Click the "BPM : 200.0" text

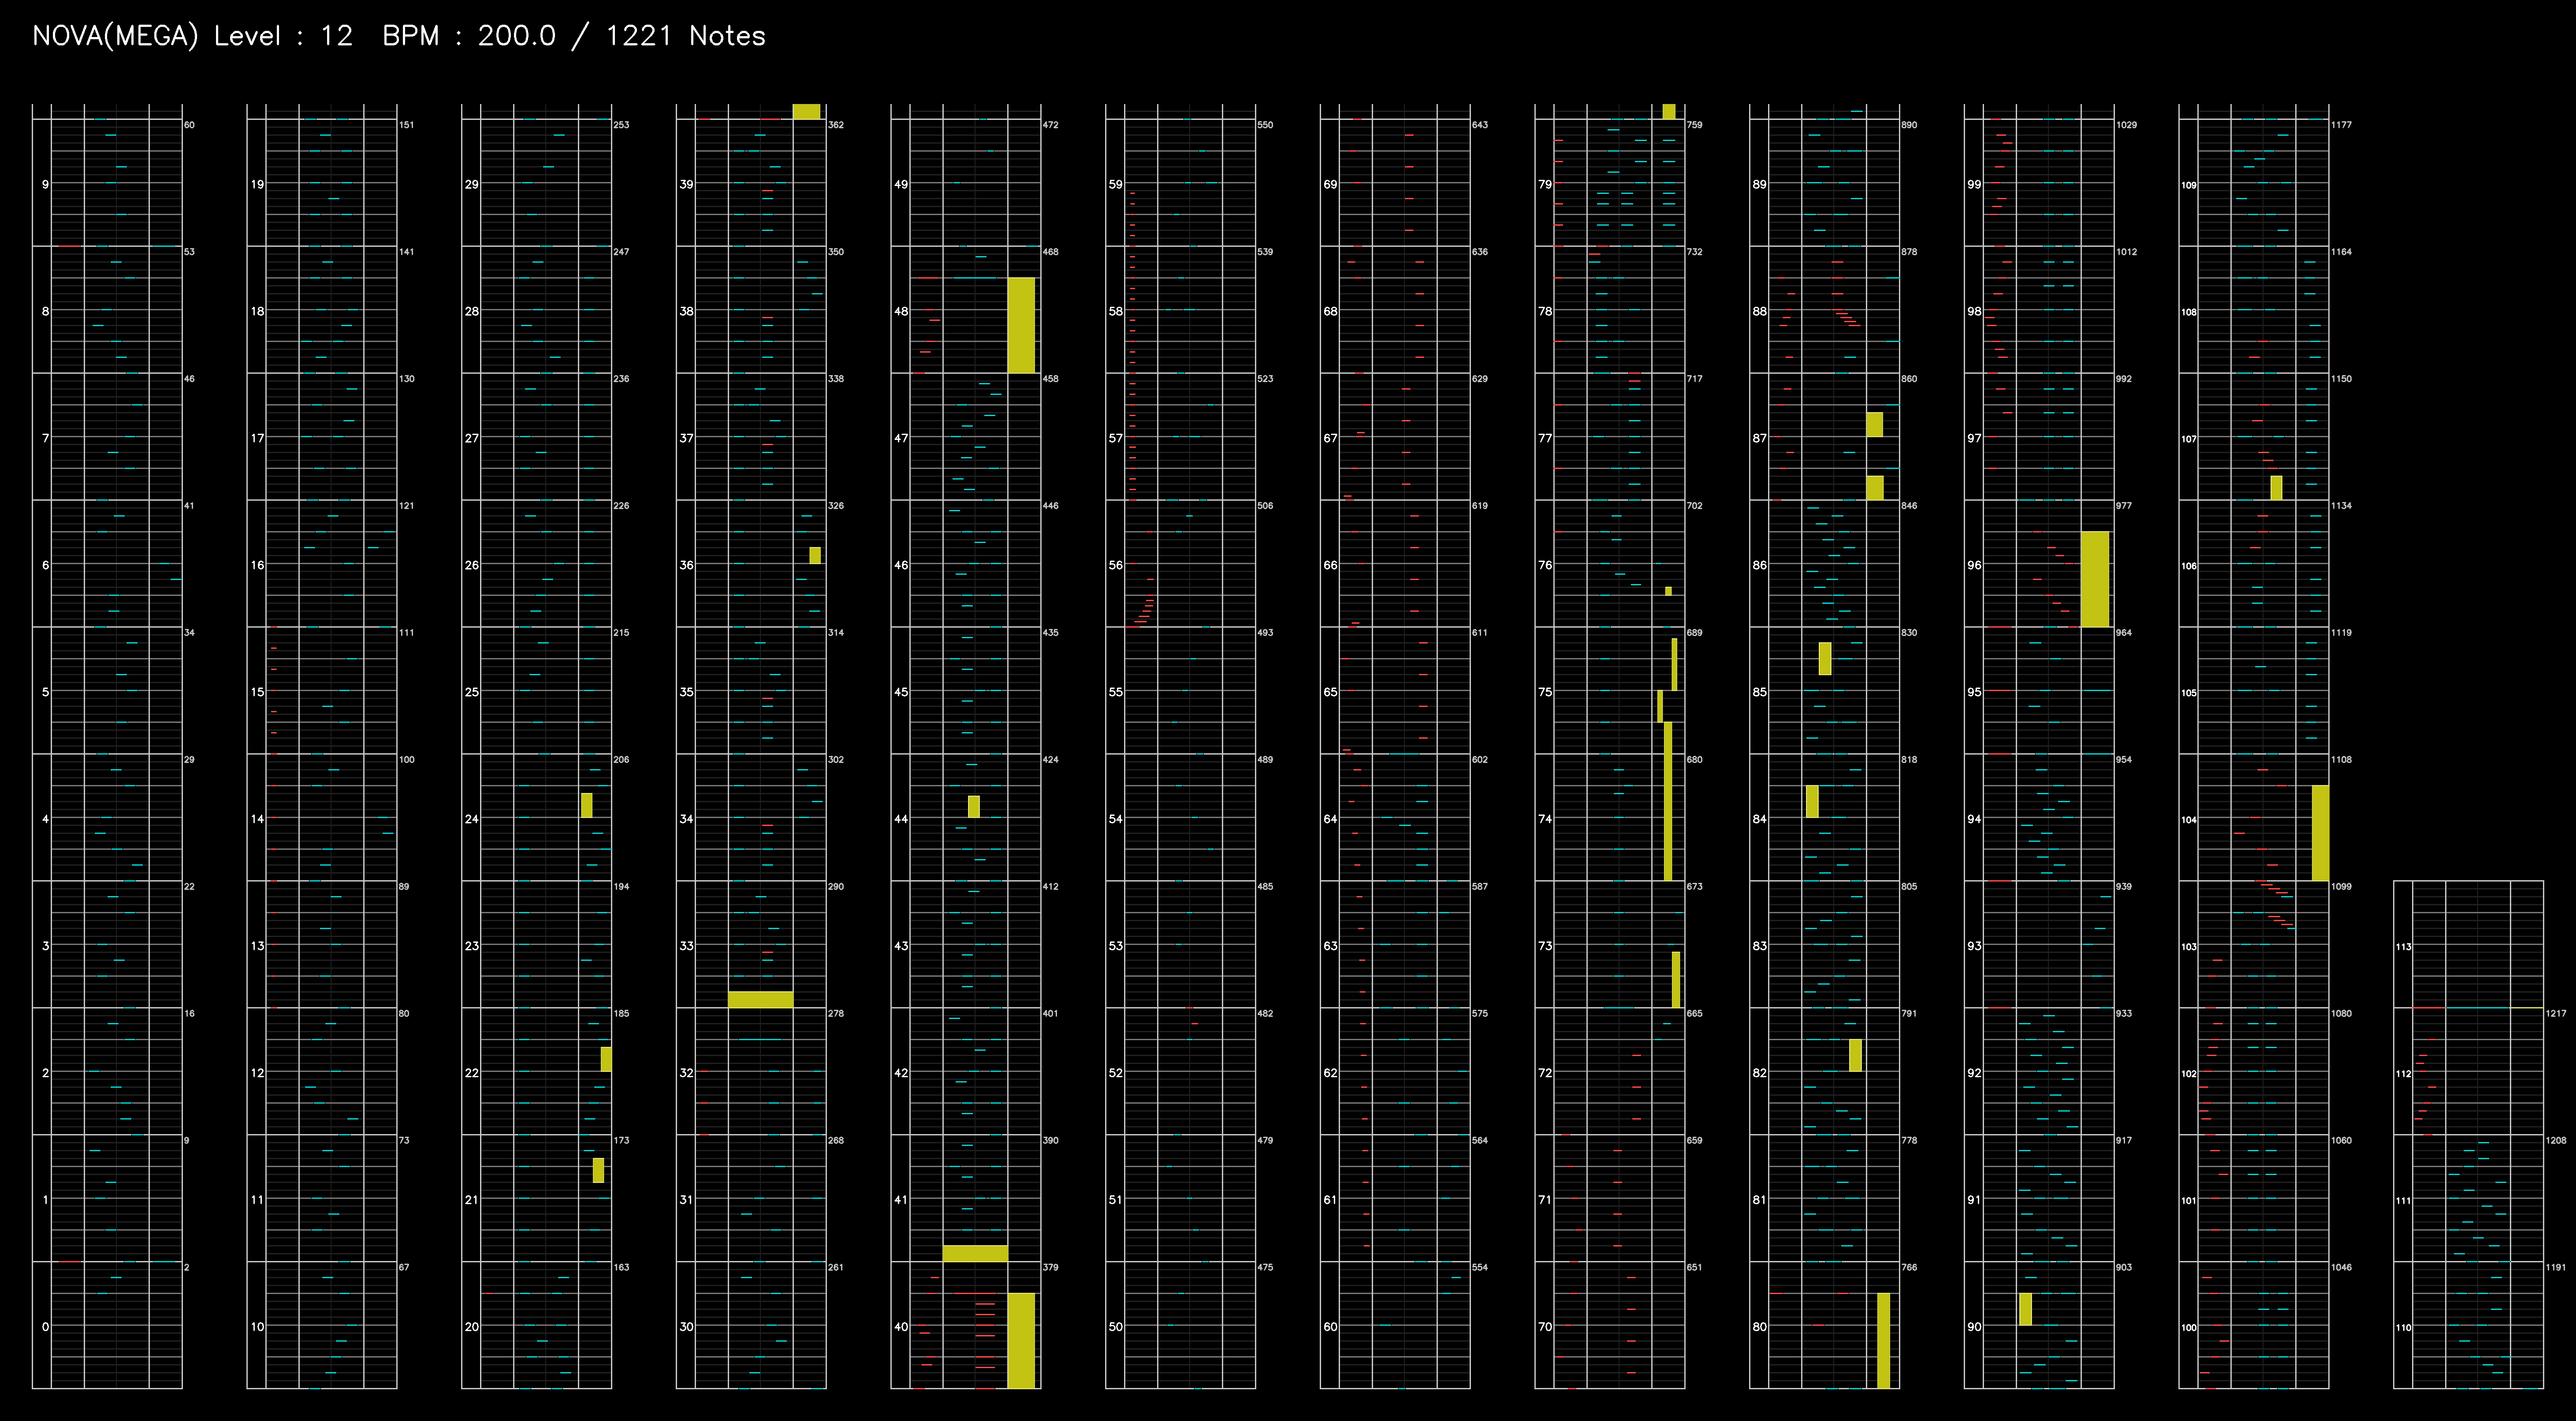click(469, 36)
